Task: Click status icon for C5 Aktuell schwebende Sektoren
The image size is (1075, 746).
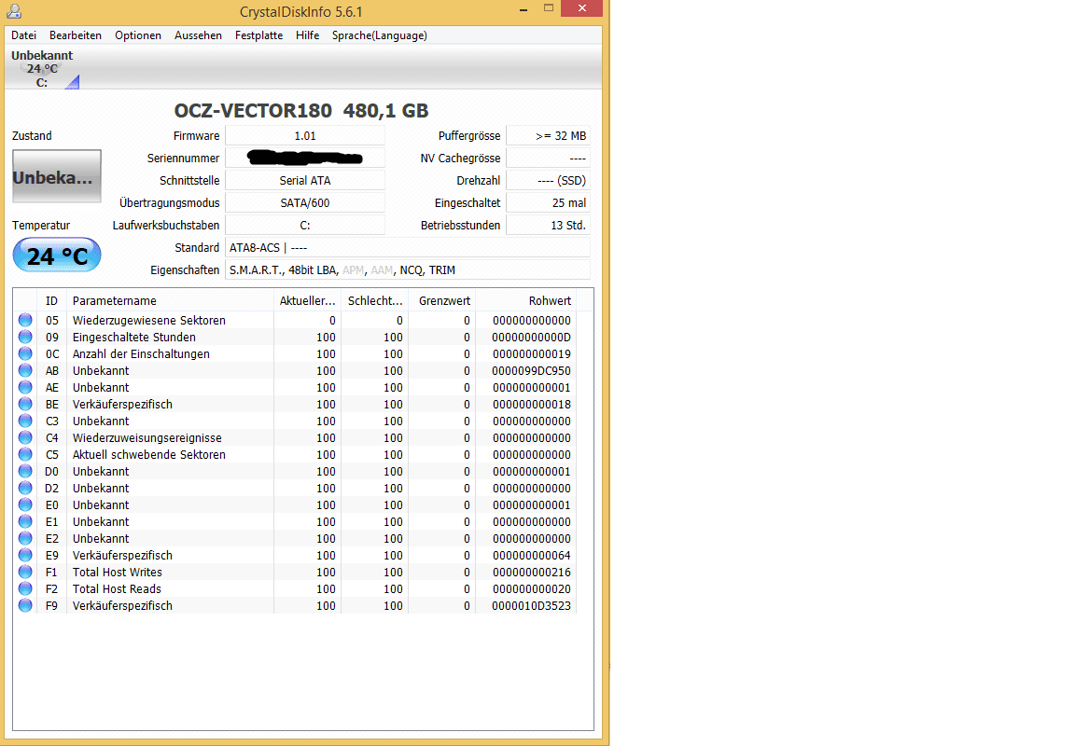Action: [x=25, y=454]
